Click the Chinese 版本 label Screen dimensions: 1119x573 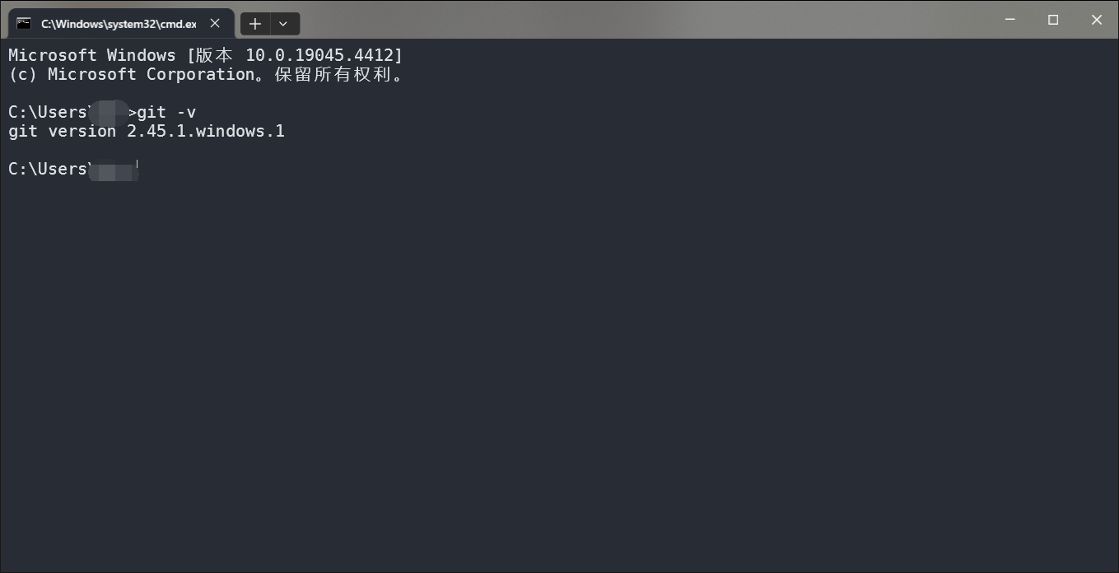coord(214,56)
